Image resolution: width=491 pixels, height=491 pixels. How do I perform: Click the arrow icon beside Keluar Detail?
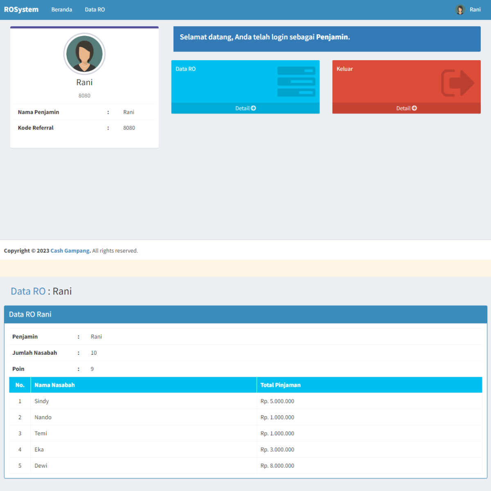coord(414,108)
